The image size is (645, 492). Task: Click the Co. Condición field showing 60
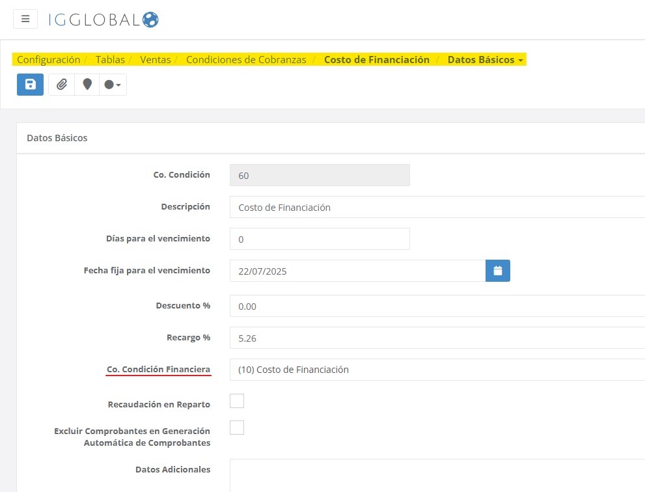(320, 175)
